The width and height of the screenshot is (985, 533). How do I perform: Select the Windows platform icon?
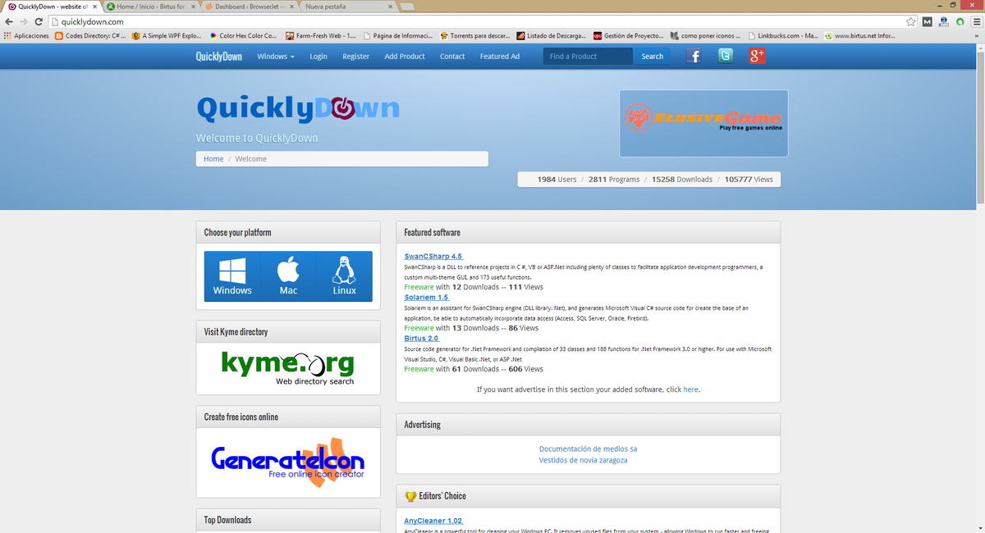[231, 276]
